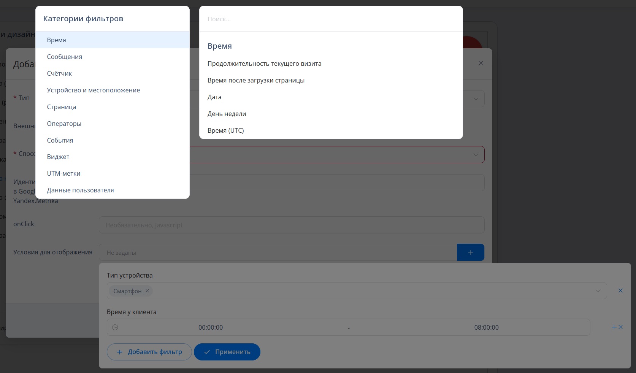Viewport: 636px width, 373px height.
Task: Select the Сообщения filter category
Action: pyautogui.click(x=65, y=57)
